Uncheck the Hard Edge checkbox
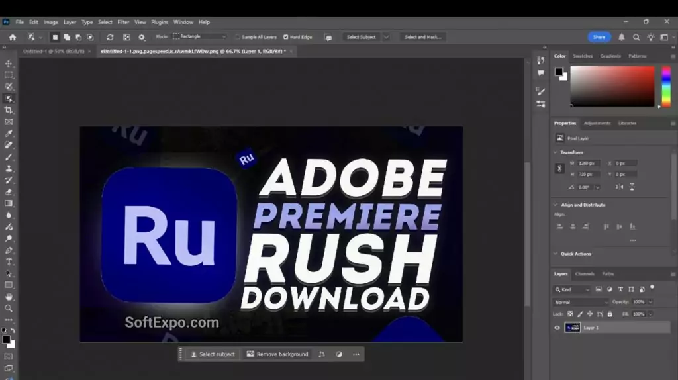678x380 pixels. click(286, 37)
